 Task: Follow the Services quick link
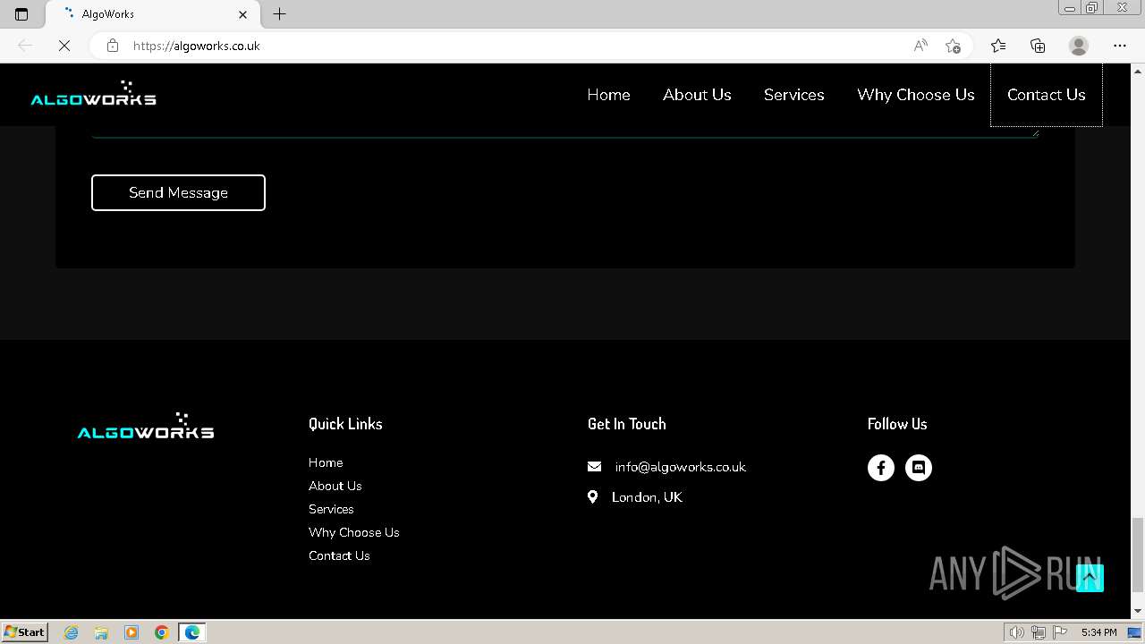tap(331, 509)
